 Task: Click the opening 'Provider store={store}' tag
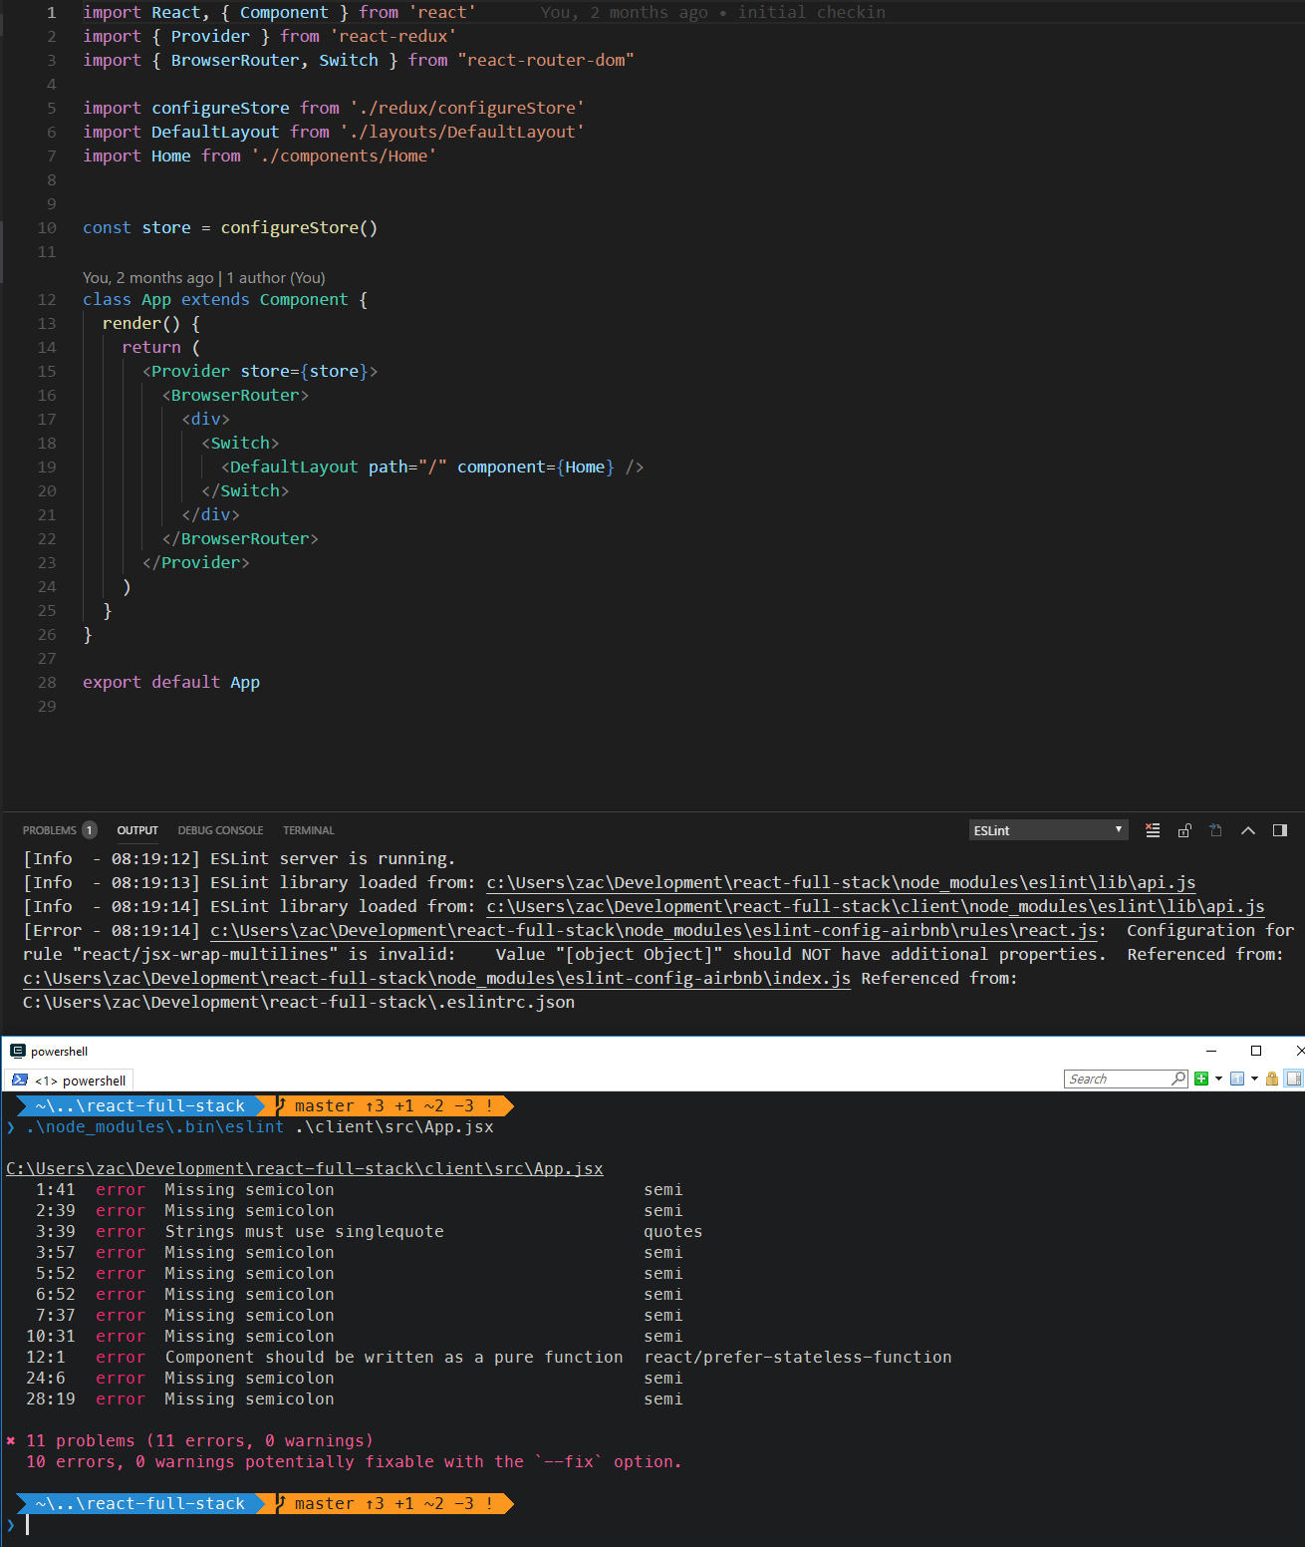pos(260,372)
